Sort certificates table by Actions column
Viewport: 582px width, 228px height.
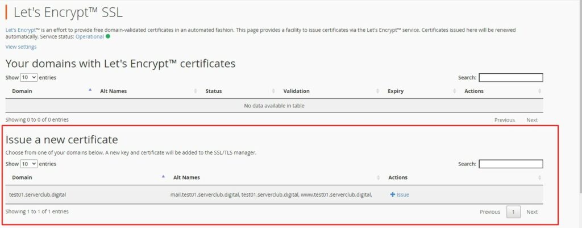(501, 91)
